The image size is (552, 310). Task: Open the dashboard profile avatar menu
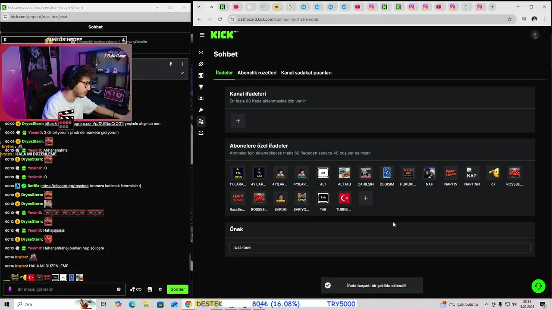[535, 35]
